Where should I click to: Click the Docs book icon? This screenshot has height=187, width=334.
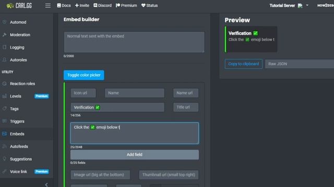[59, 6]
